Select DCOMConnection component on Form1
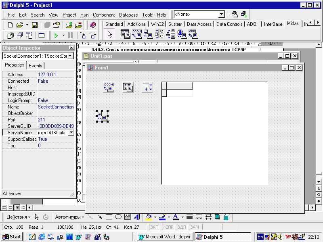The image size is (323, 242). [x=109, y=87]
